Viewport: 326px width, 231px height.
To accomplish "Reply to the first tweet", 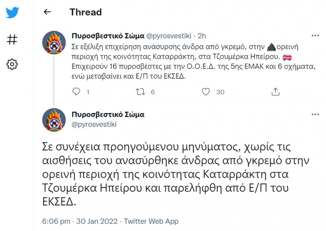I will click(76, 92).
